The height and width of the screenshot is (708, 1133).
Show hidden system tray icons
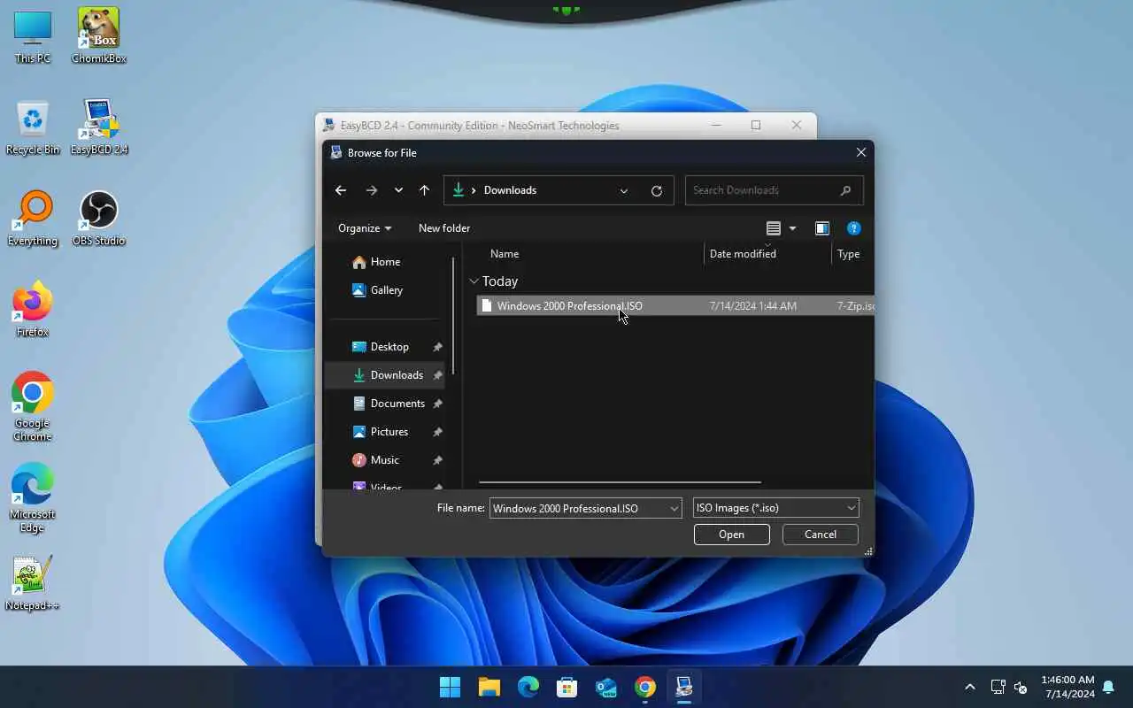pyautogui.click(x=970, y=687)
